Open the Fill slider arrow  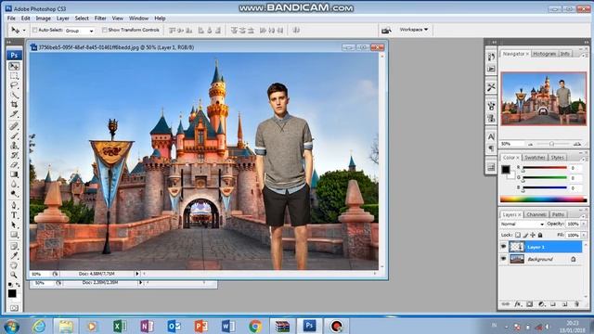point(583,235)
